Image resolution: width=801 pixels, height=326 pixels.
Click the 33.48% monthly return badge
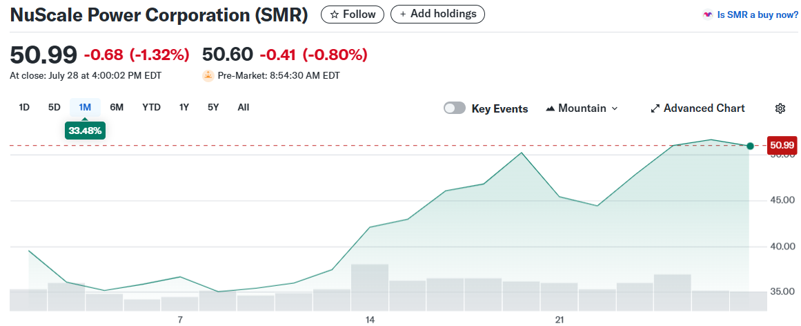pos(86,131)
